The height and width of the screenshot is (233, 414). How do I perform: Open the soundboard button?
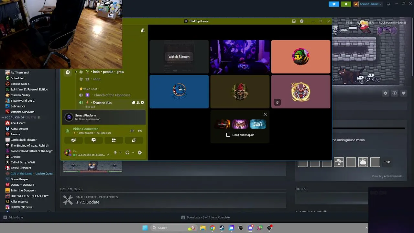[134, 140]
